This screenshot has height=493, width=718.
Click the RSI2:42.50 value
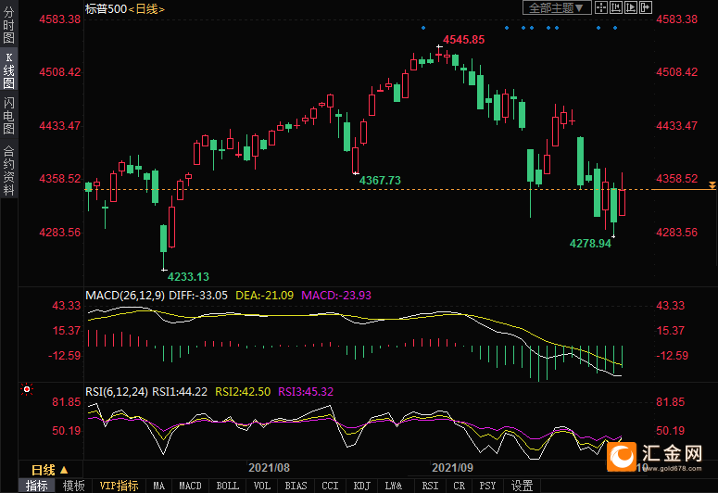click(243, 392)
